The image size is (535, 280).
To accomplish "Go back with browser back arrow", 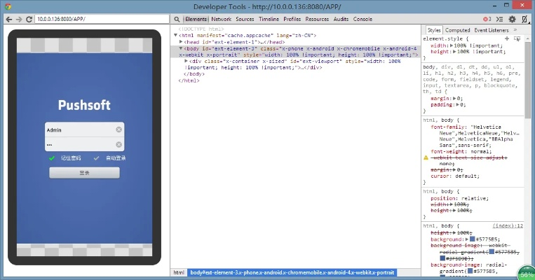I will click(x=8, y=19).
